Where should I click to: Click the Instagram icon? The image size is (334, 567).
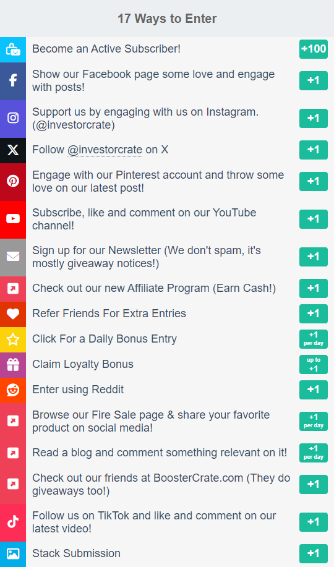click(13, 118)
